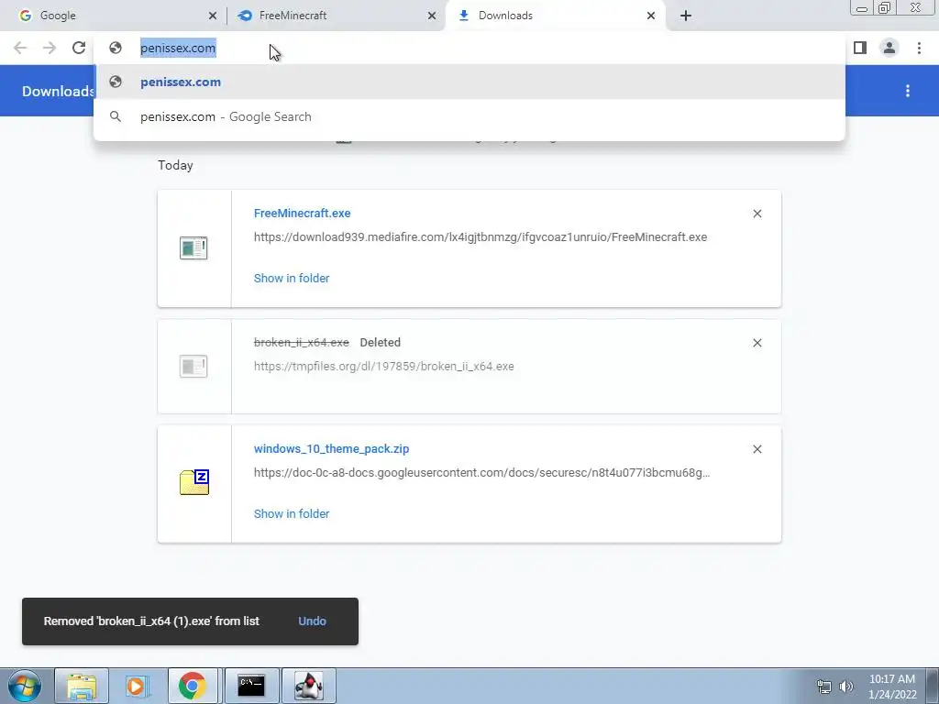
Task: Open the Downloads page more actions menu
Action: [908, 91]
